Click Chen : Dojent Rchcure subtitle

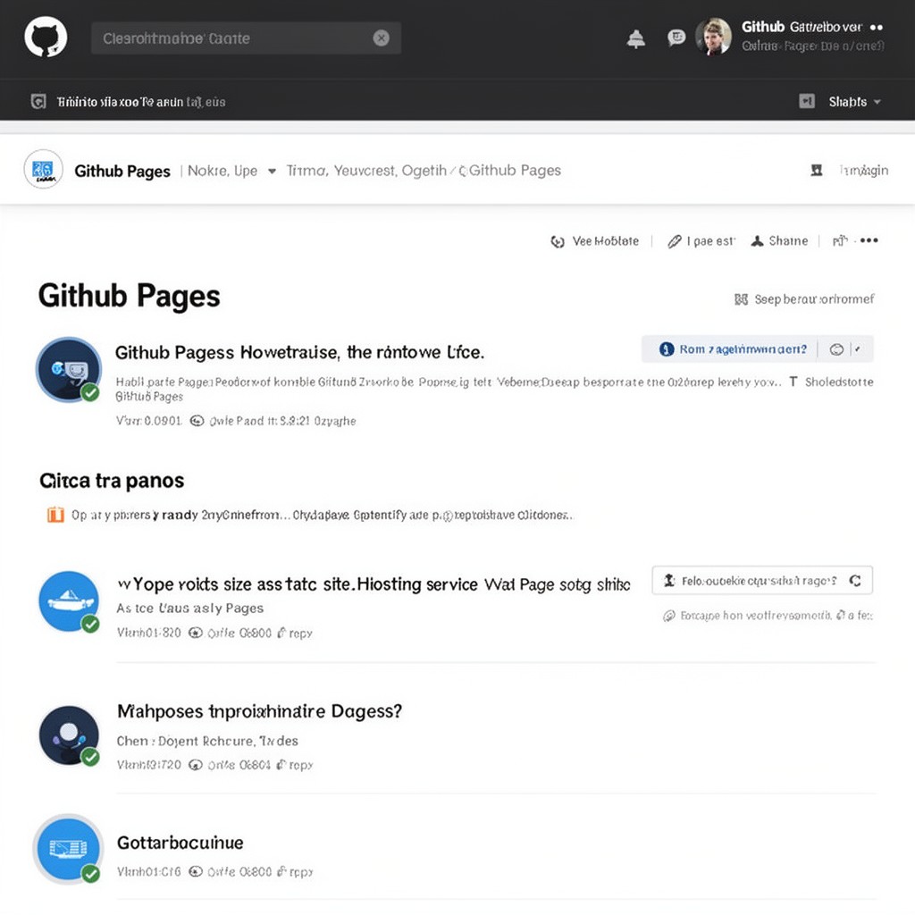(x=207, y=741)
